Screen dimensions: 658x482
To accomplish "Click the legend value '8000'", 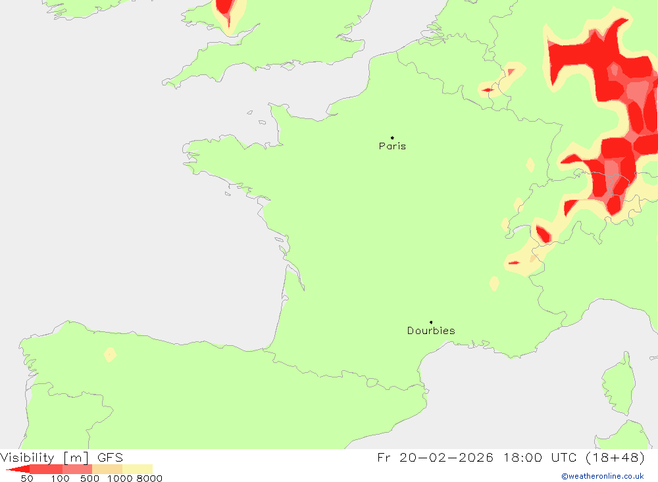I will coord(150,479).
